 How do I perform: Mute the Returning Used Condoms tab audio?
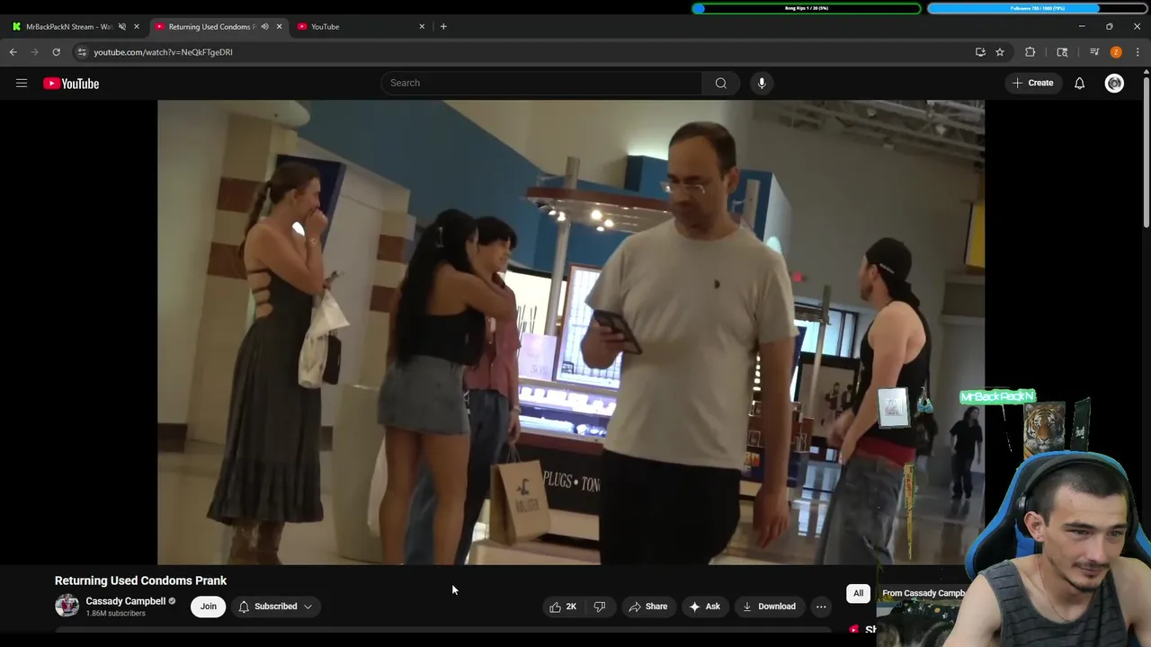point(264,26)
